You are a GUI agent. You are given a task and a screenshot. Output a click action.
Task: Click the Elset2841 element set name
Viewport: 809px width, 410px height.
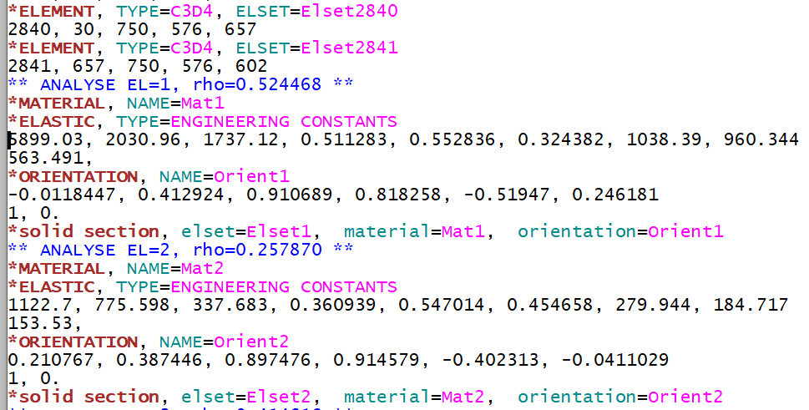click(349, 48)
